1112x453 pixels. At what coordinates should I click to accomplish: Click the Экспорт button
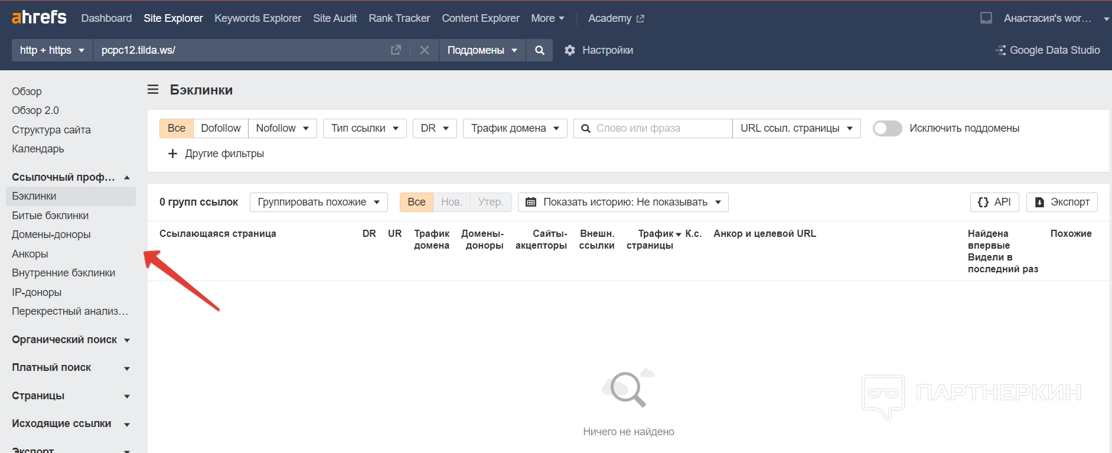(x=1062, y=202)
